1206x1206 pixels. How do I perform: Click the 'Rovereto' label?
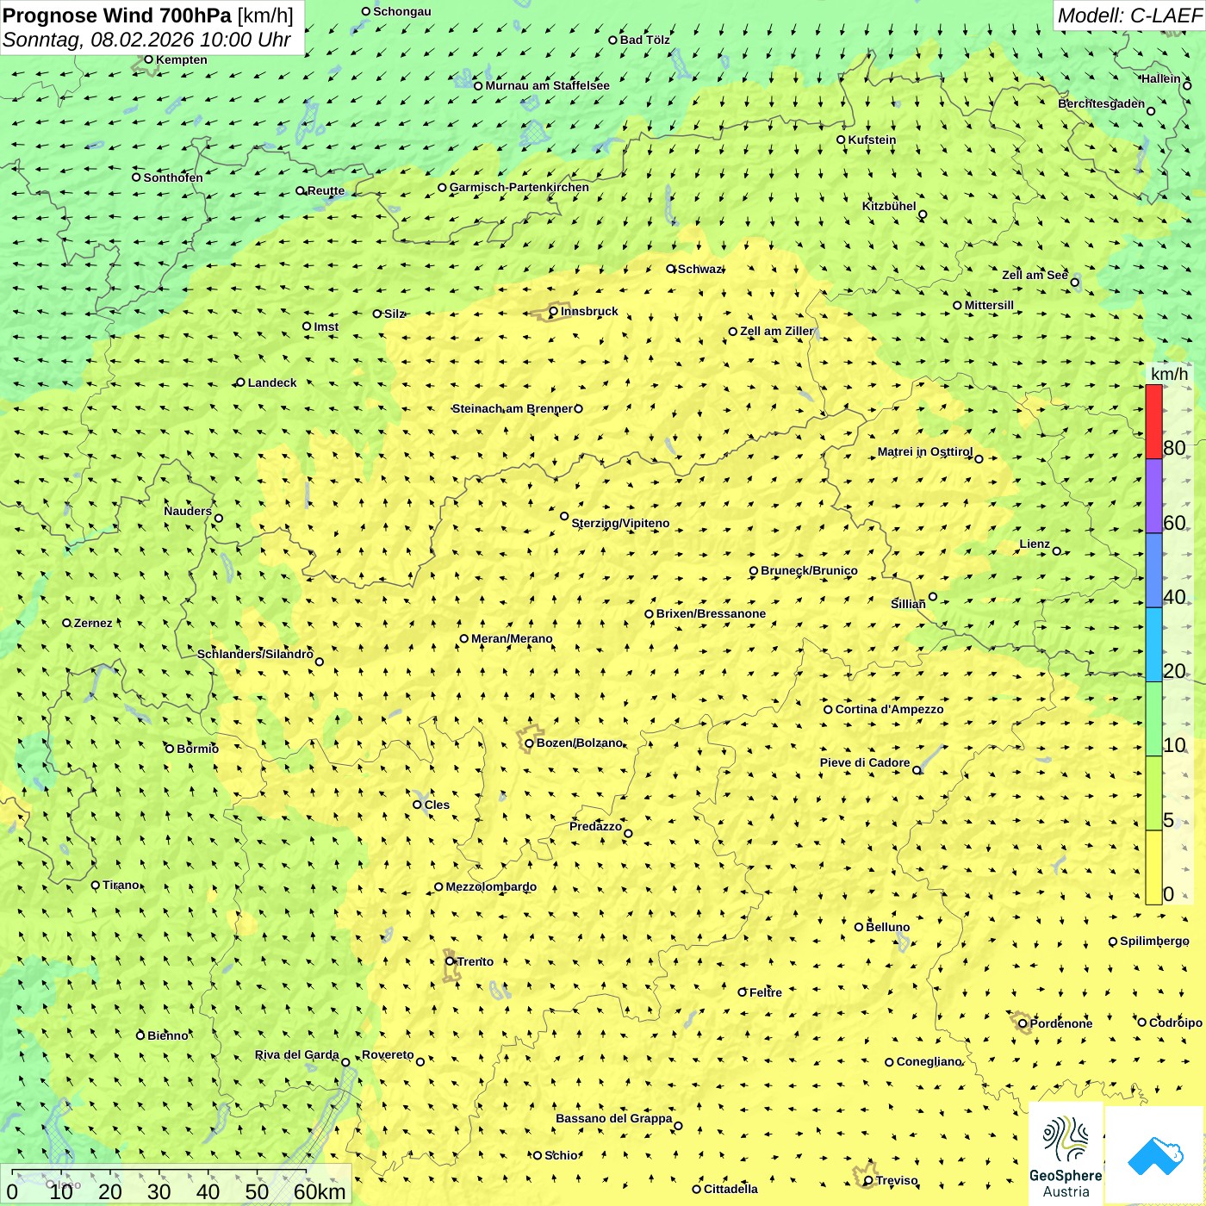tap(388, 1054)
